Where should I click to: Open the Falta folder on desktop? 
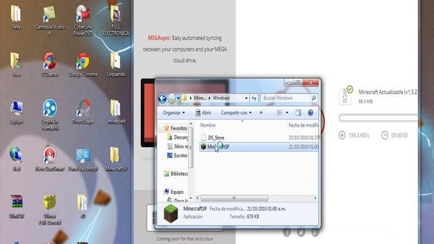click(x=16, y=17)
